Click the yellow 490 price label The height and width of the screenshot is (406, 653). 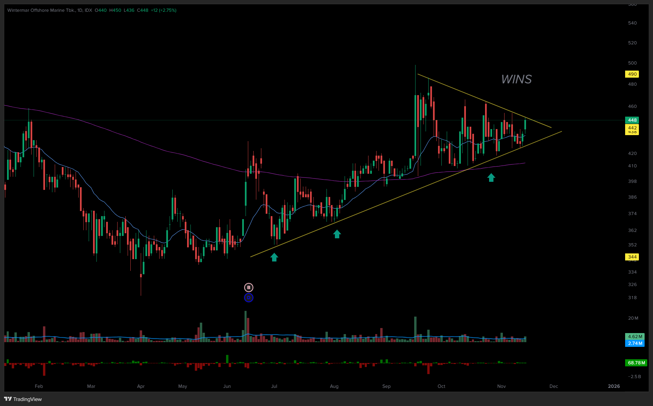(x=632, y=74)
